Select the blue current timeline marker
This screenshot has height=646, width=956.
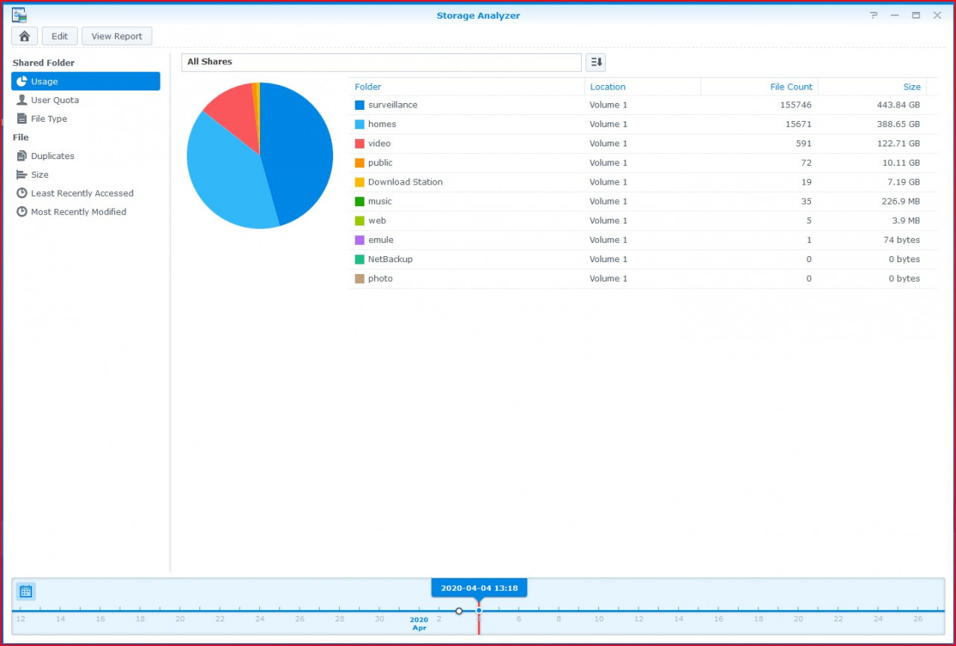click(x=479, y=611)
